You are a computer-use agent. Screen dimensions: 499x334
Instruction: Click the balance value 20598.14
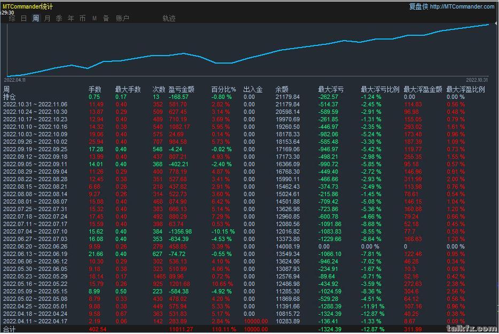(x=287, y=112)
